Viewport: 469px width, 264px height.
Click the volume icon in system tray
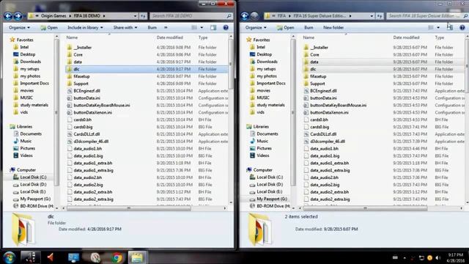(x=438, y=257)
